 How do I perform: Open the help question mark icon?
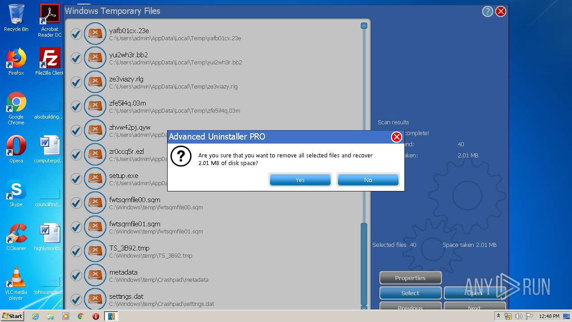(488, 12)
